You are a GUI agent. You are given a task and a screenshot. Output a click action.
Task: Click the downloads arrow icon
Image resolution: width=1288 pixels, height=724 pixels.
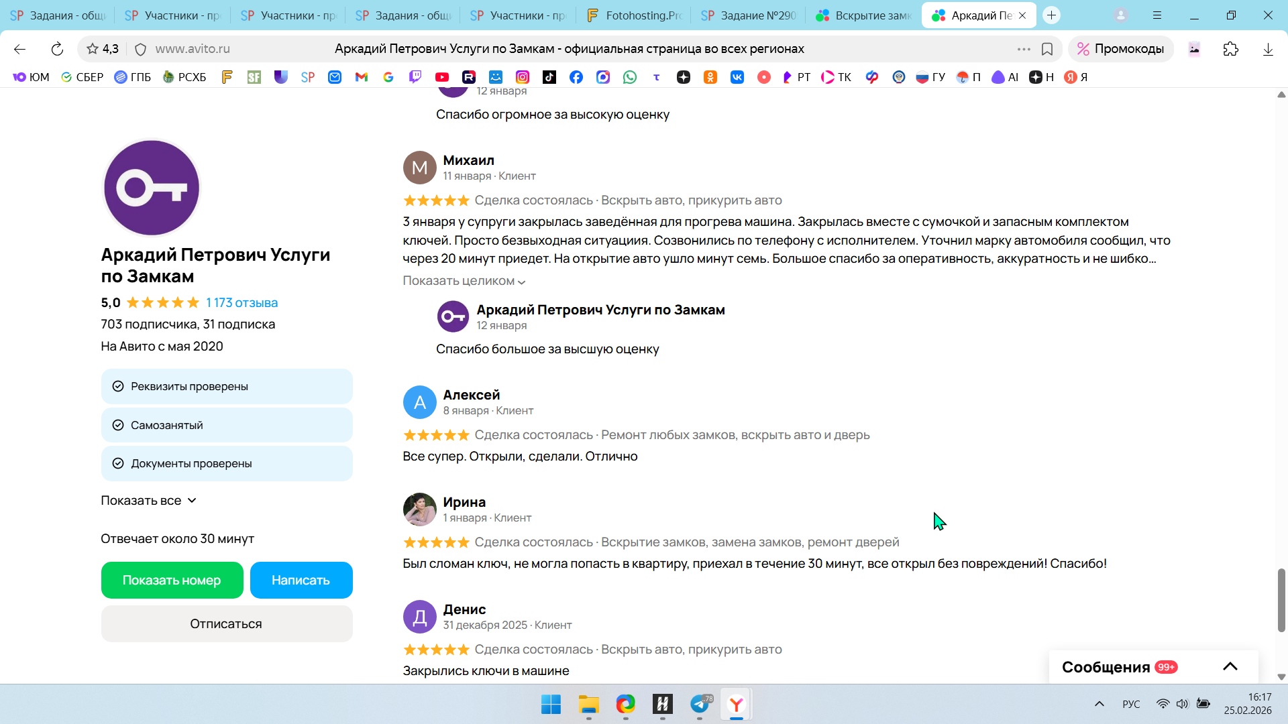pyautogui.click(x=1267, y=49)
